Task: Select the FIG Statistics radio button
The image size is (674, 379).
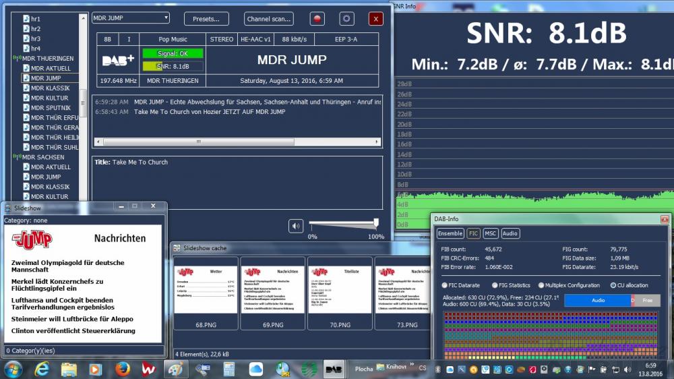Action: click(x=495, y=285)
